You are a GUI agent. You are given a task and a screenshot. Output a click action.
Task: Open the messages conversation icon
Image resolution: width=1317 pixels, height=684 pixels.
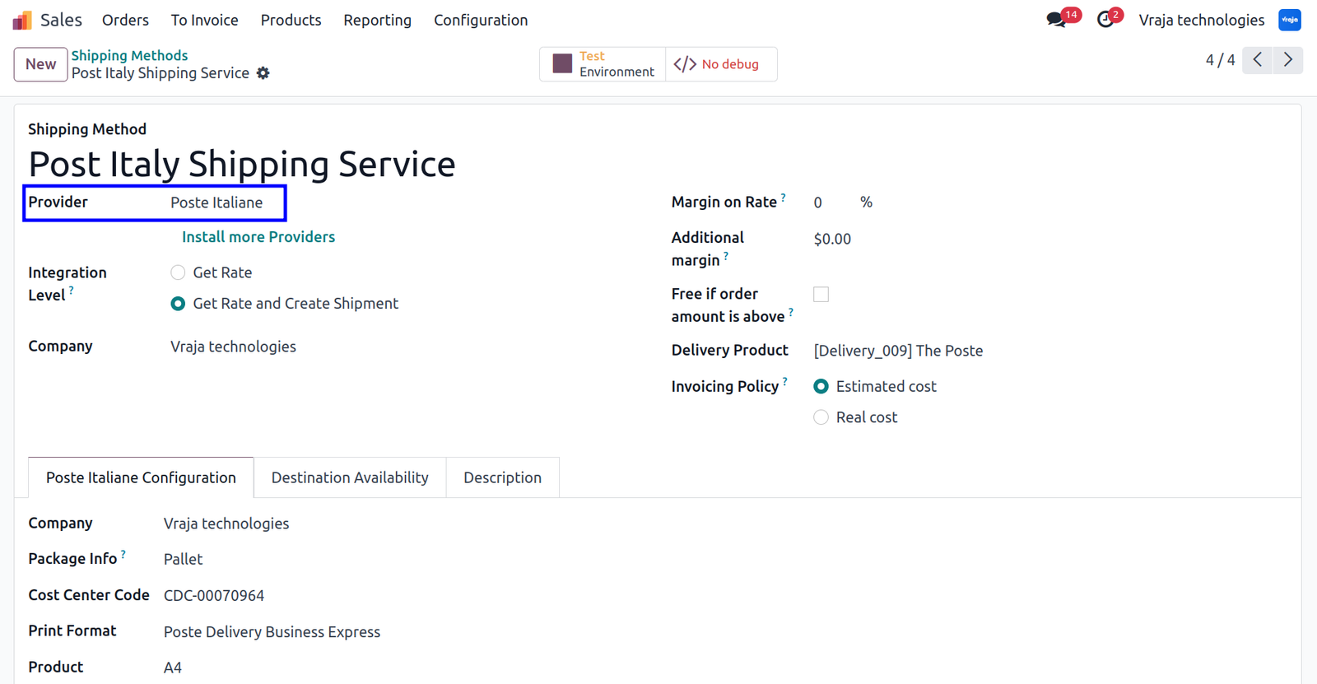click(1056, 20)
